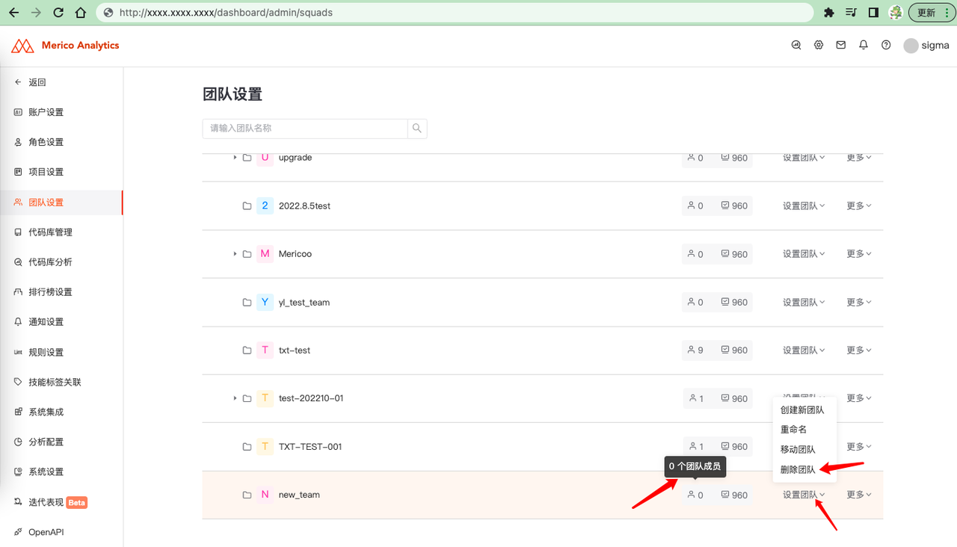Open the gear settings icon in header
The image size is (957, 547).
click(x=819, y=45)
